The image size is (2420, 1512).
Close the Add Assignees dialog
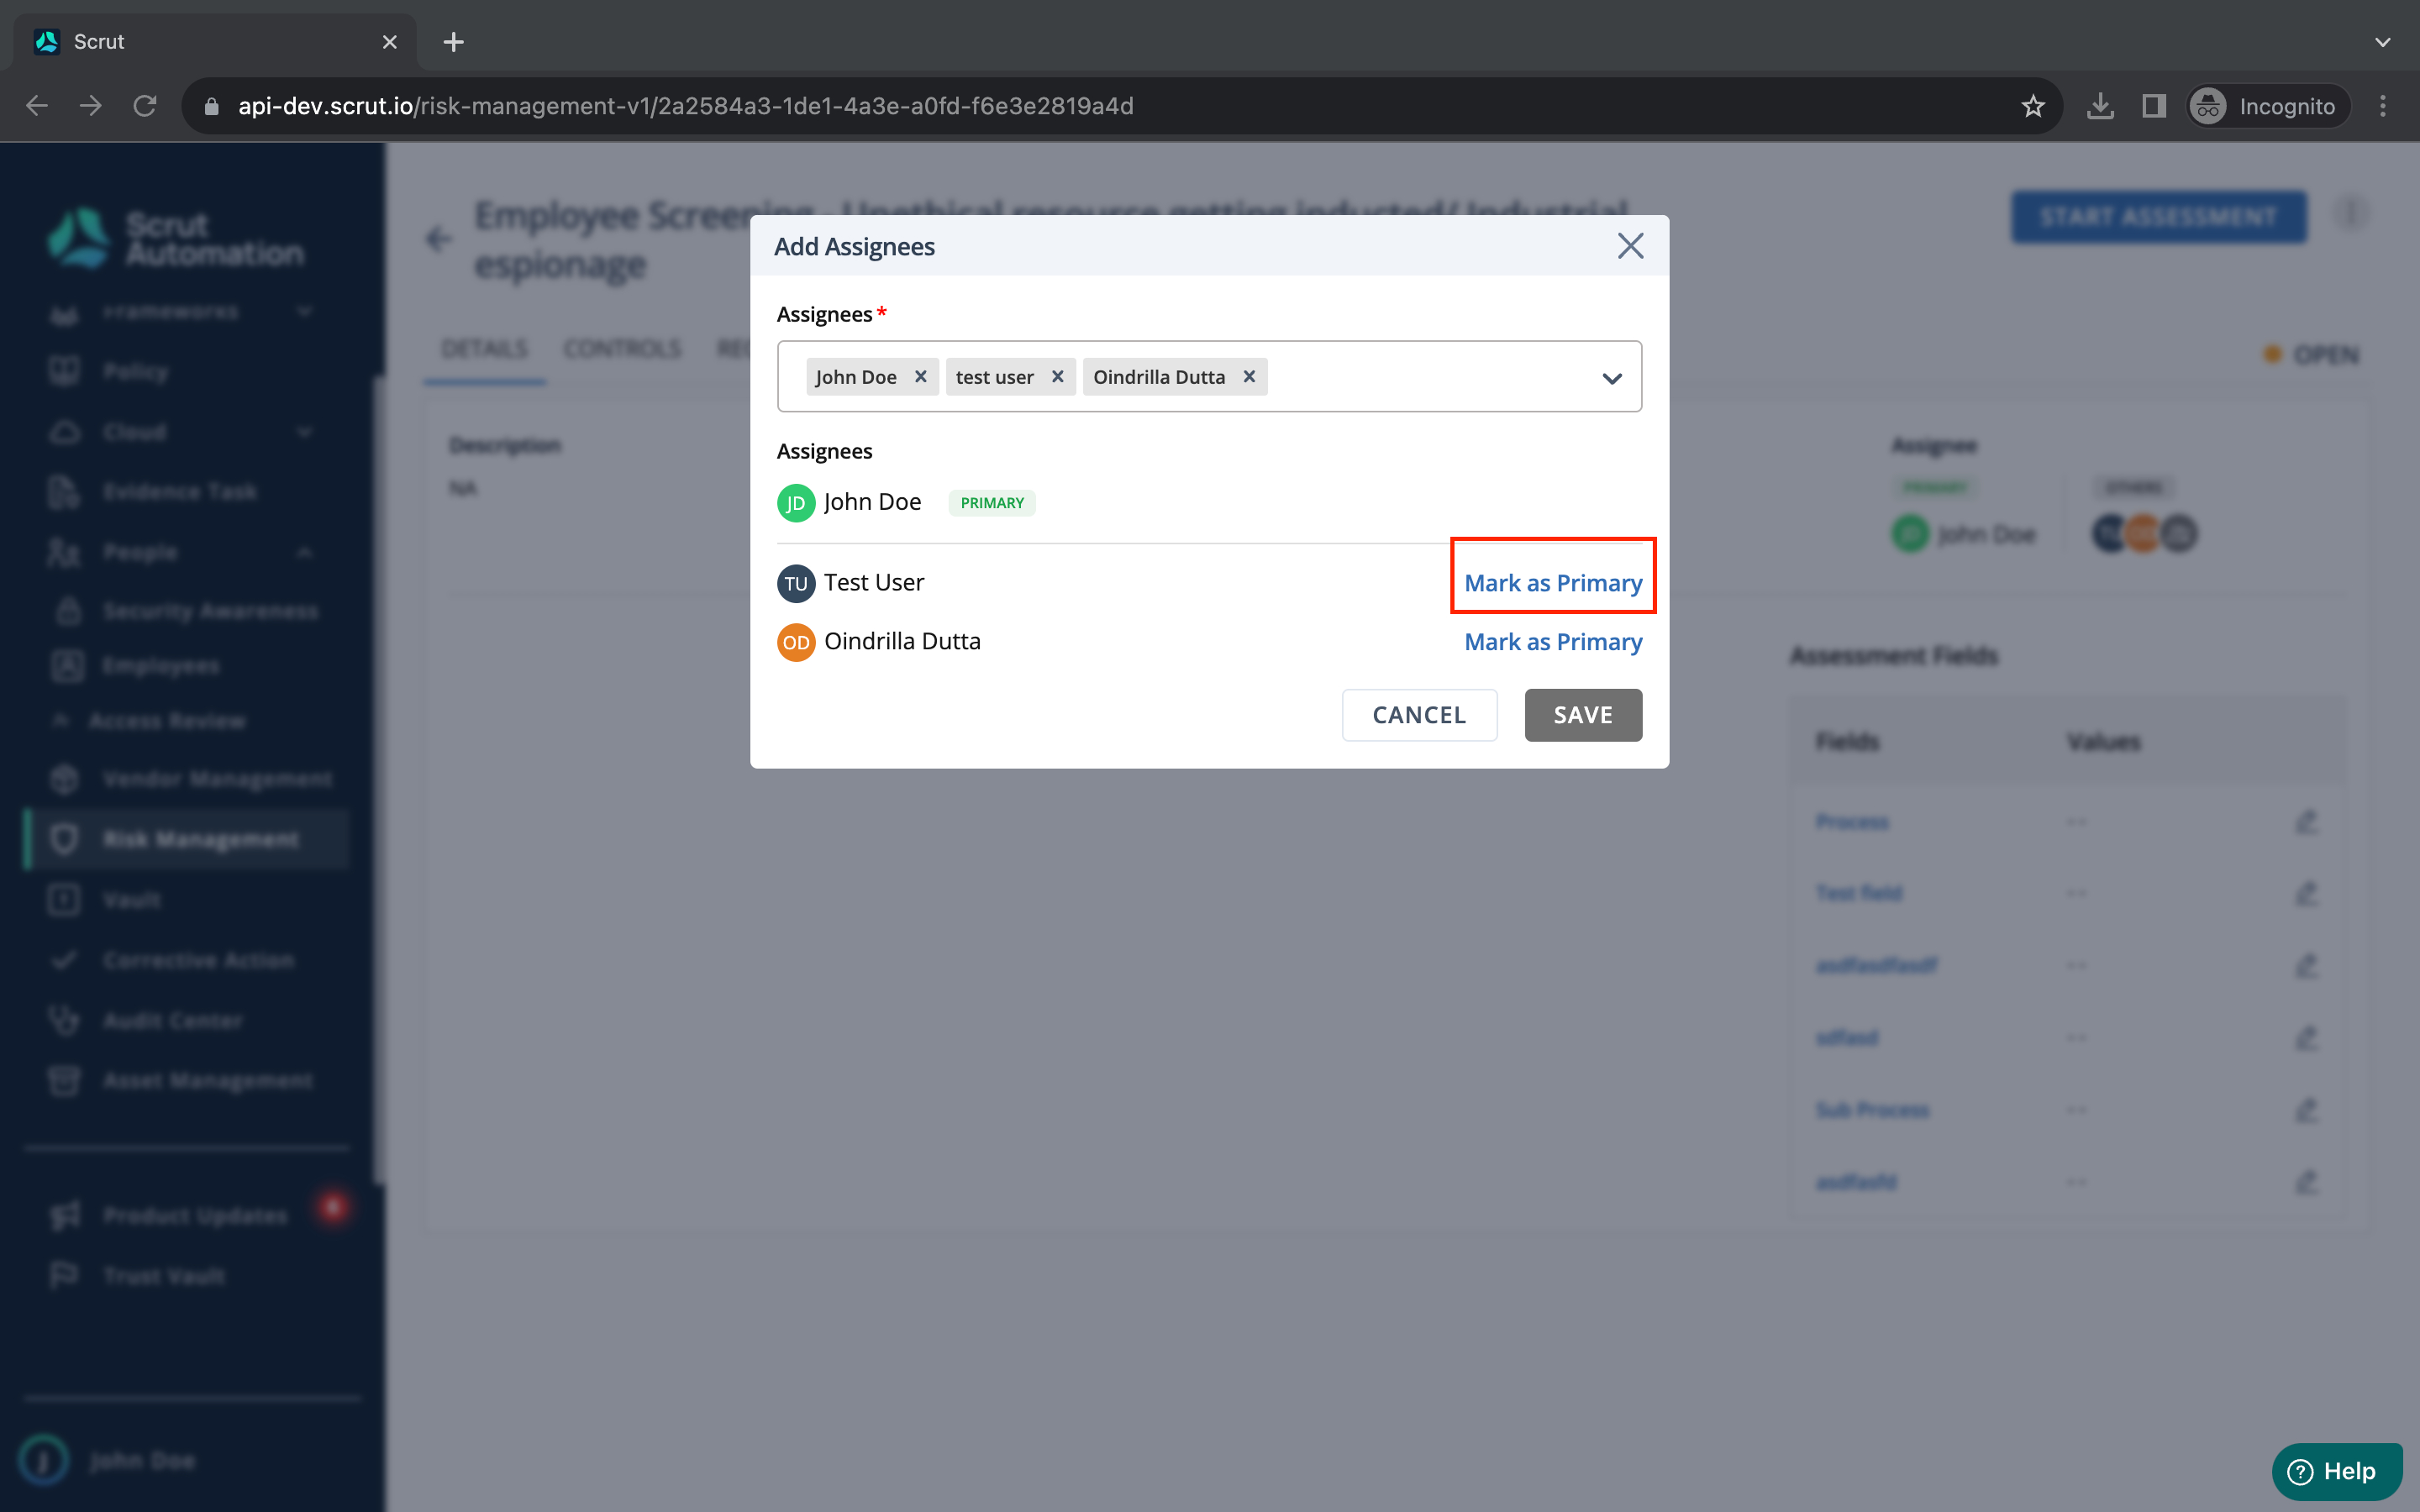[1630, 246]
